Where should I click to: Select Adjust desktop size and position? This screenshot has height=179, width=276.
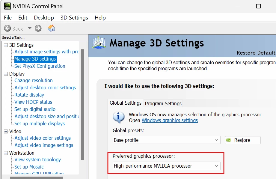pos(46,116)
